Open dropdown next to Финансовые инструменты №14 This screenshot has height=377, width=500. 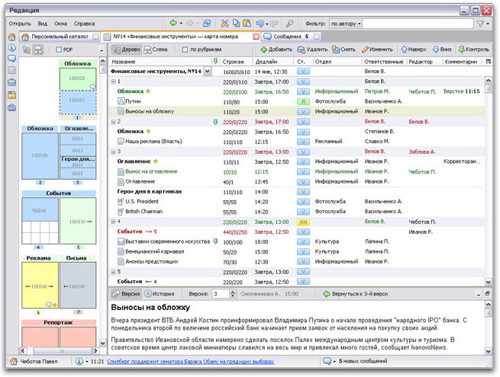[208, 71]
